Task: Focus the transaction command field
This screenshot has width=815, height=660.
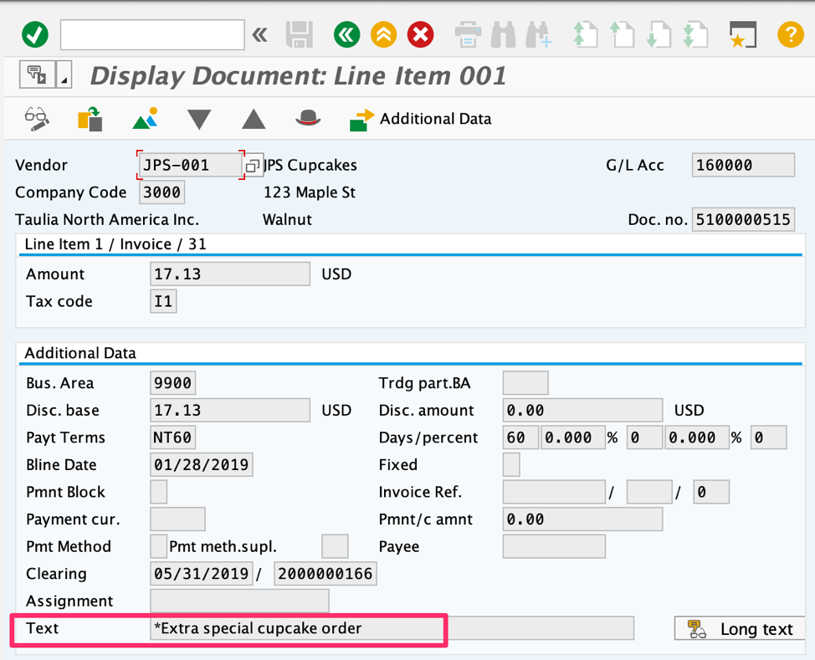Action: 152,35
